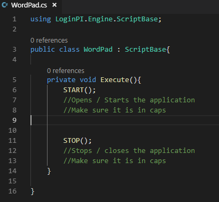Click line number 11 in the gutter
Image resolution: width=219 pixels, height=202 pixels.
[x=12, y=141]
